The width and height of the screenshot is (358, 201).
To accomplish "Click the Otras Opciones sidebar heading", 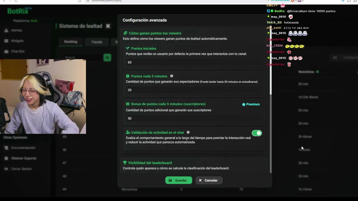I will pos(15,137).
